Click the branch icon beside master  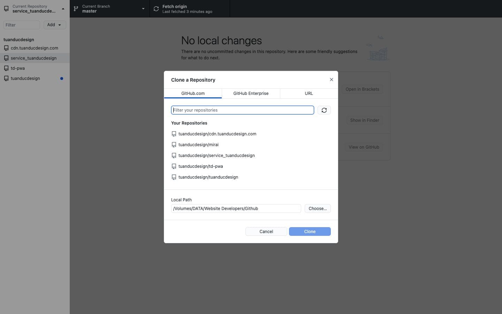(76, 8)
